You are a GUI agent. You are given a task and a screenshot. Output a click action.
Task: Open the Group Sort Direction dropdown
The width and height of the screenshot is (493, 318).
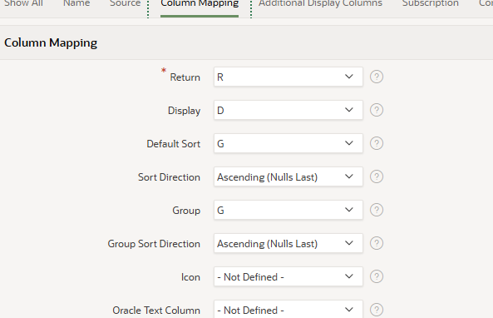coord(288,243)
